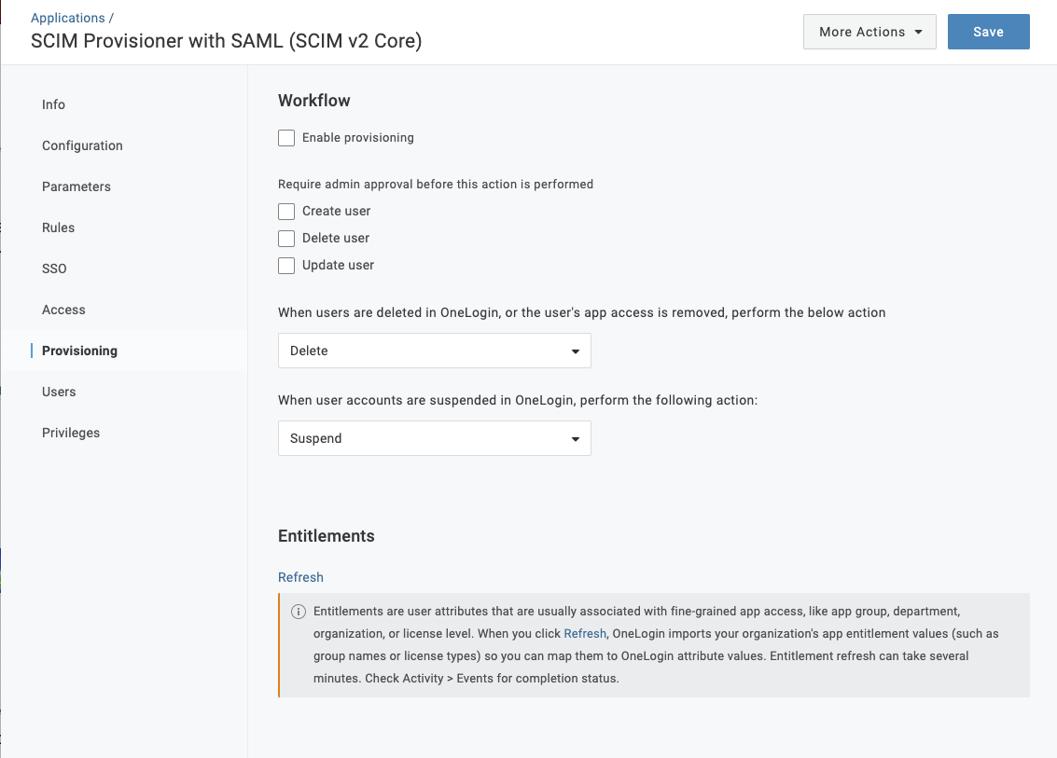Viewport: 1057px width, 758px height.
Task: Open the Delete action dropdown
Action: (434, 351)
